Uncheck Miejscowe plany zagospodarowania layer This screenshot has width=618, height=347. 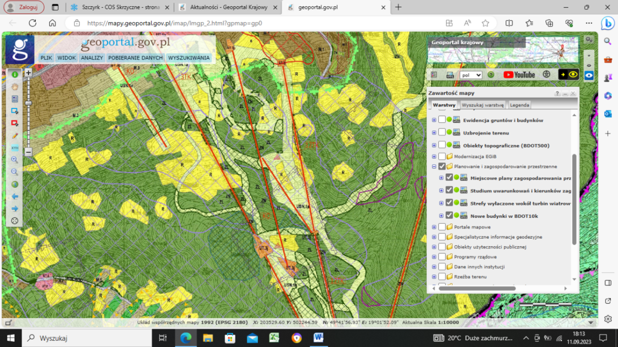pos(449,178)
